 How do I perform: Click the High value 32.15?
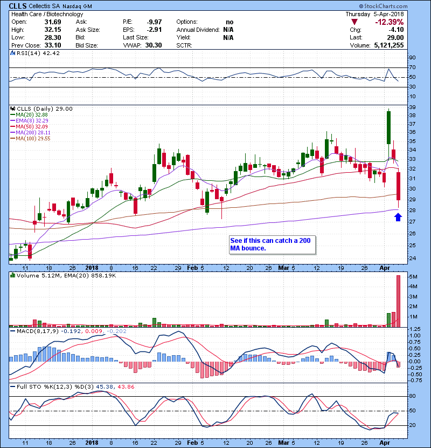pyautogui.click(x=53, y=30)
